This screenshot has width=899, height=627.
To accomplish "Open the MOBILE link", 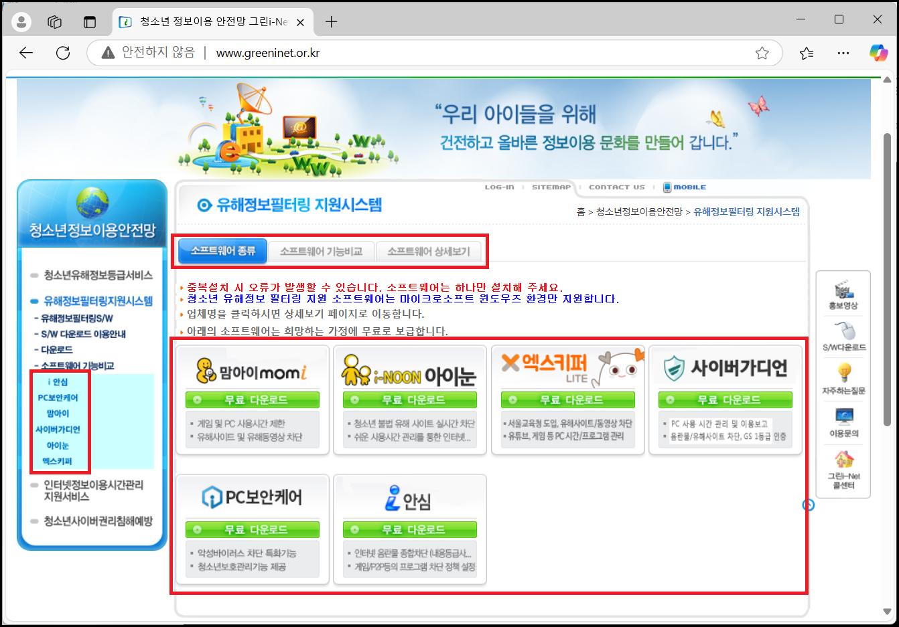I will pos(685,187).
